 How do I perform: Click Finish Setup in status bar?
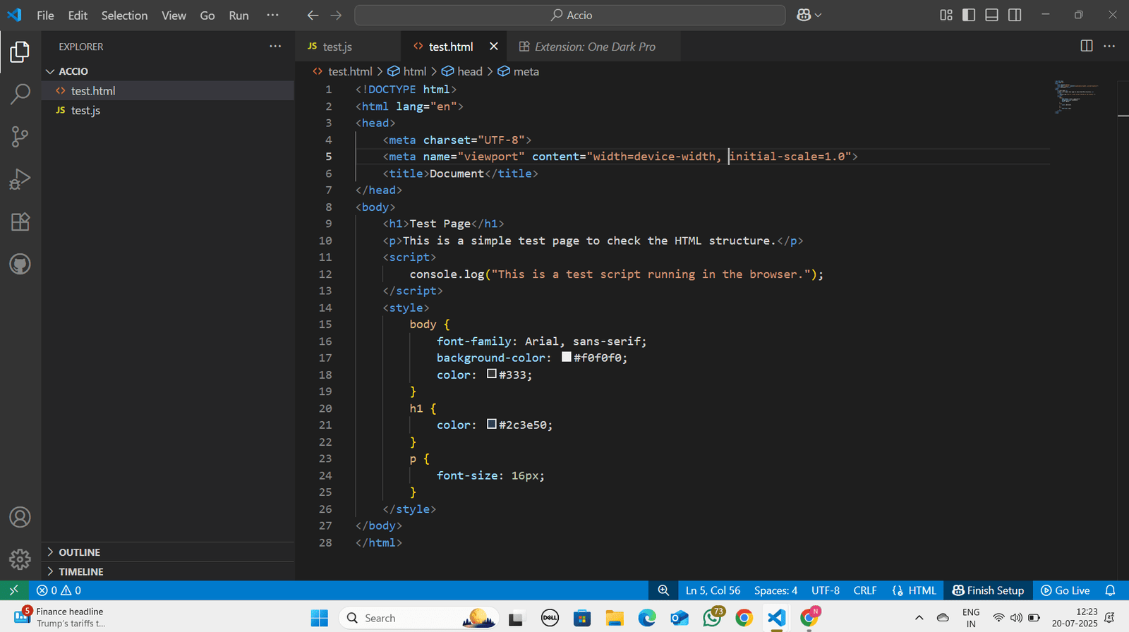tap(988, 590)
